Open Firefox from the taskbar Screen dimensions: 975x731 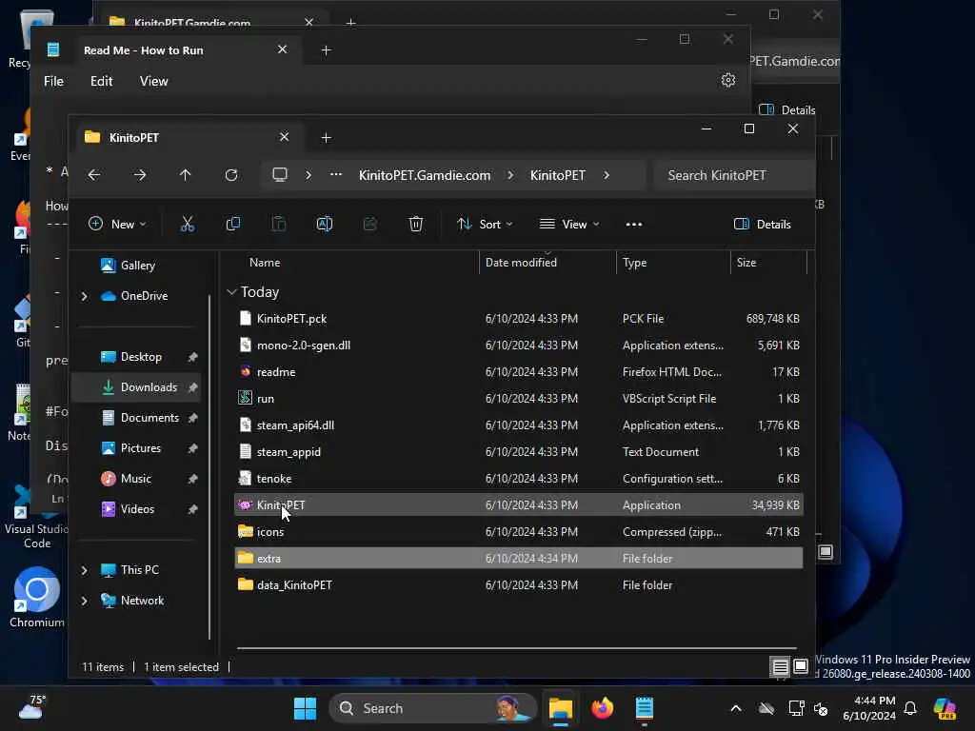point(602,708)
